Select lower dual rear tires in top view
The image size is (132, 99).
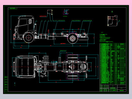(x=73, y=76)
